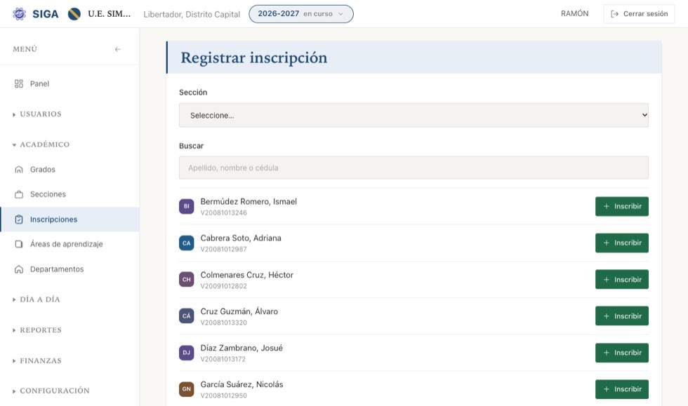Click the name Colmenares Cruz, Héctor
The image size is (688, 406).
tap(247, 275)
